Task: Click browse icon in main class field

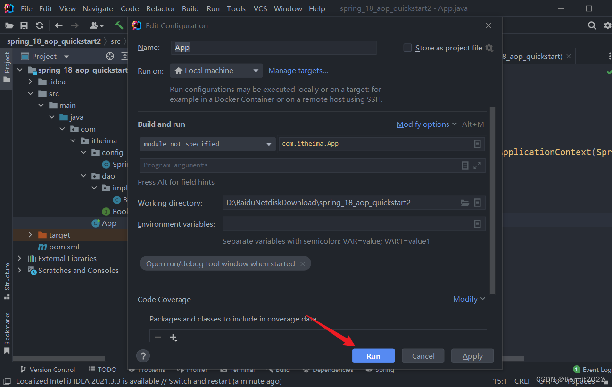Action: click(x=477, y=144)
